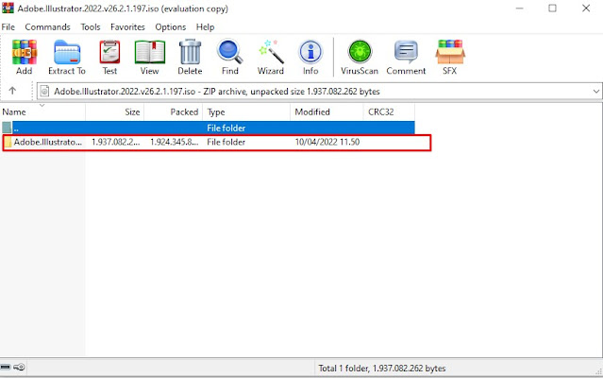Sort by the Type column header

click(x=246, y=112)
